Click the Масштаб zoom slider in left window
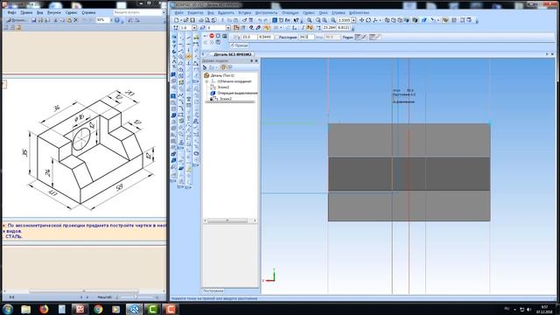 pyautogui.click(x=136, y=297)
